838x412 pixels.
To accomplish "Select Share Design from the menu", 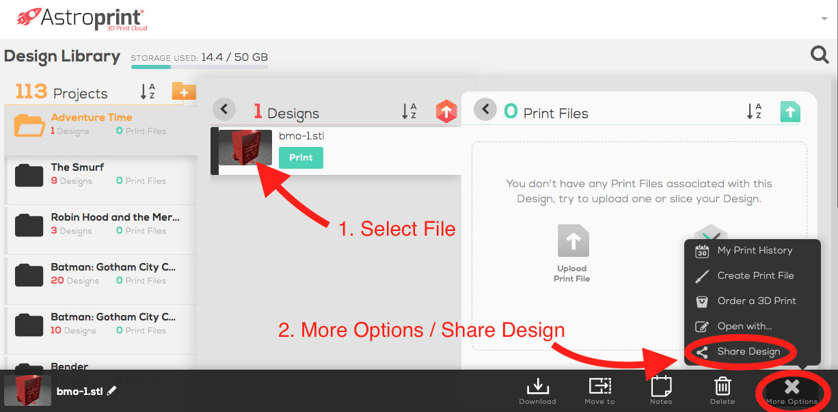I will click(x=748, y=352).
